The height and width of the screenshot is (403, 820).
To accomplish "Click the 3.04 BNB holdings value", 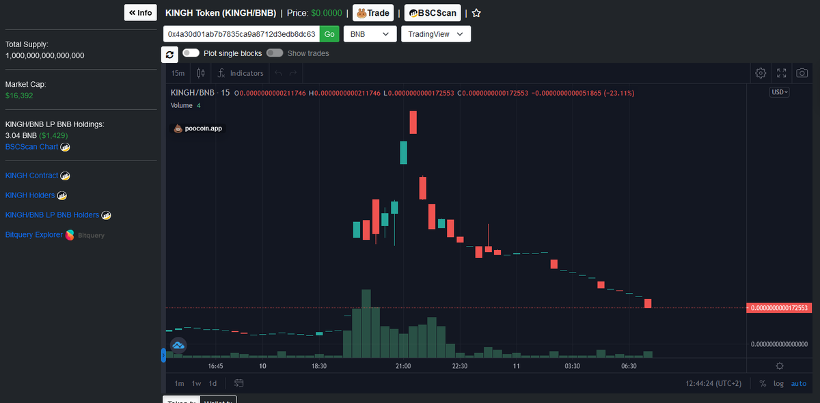I will tap(20, 135).
